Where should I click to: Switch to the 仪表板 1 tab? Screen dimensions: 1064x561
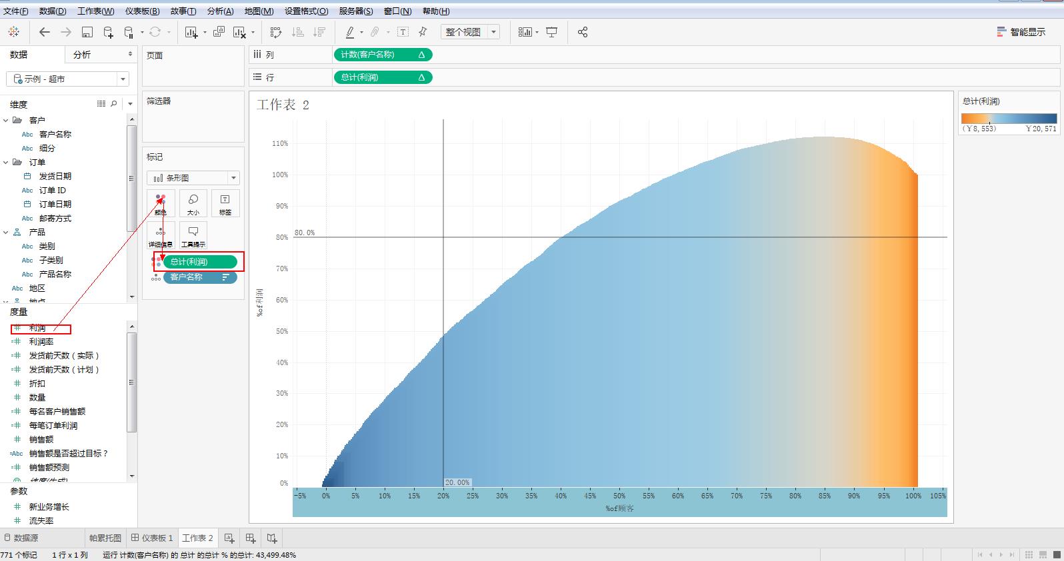[153, 538]
